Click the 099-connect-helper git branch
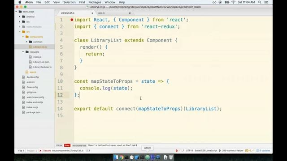287x161 pixels. coord(231,151)
